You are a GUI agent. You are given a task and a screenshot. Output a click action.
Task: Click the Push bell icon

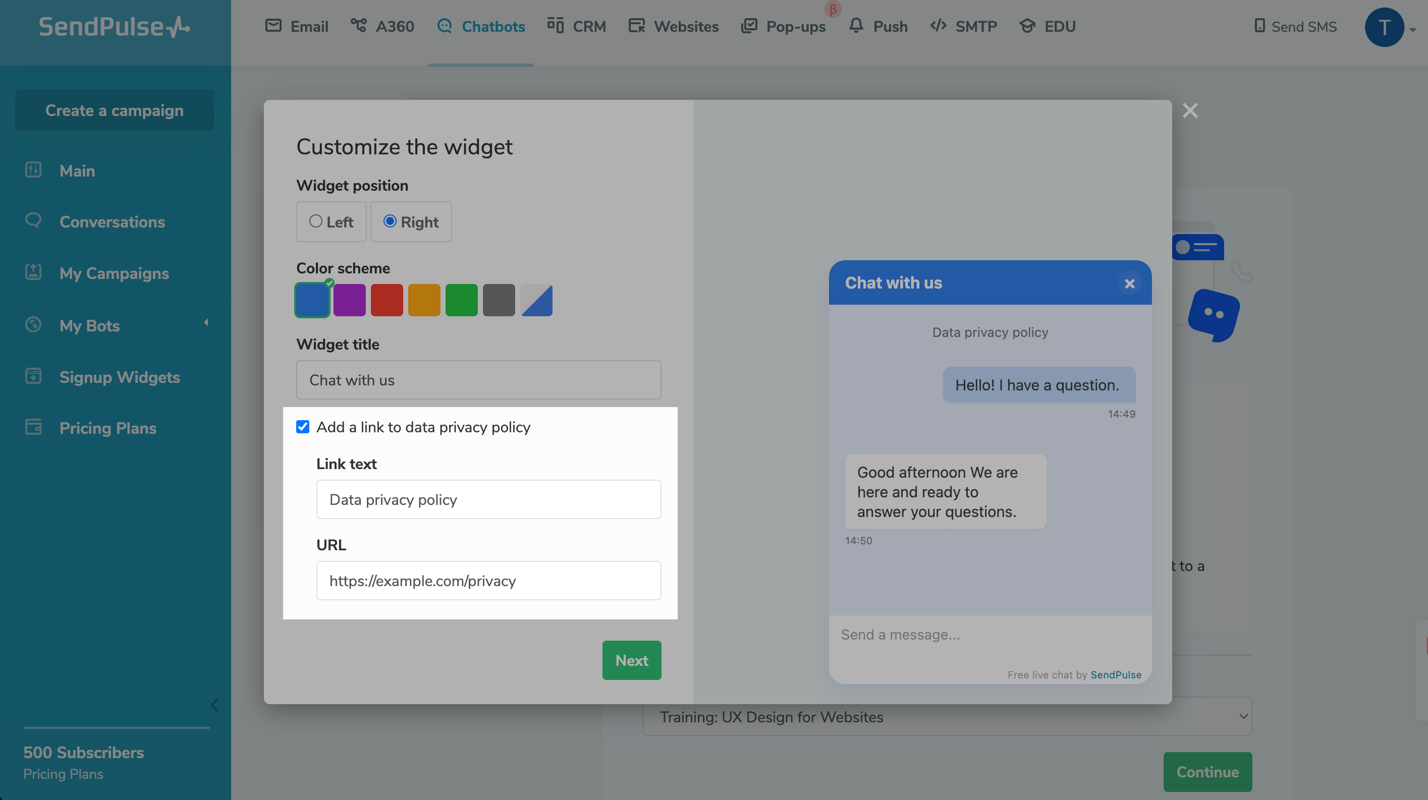point(856,26)
